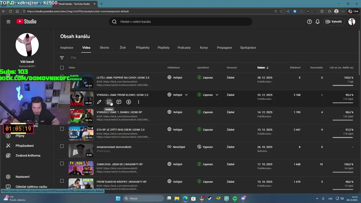Click the Zhlédnutí column header
Image resolution: width=361 pixels, height=203 pixels.
(x=295, y=68)
